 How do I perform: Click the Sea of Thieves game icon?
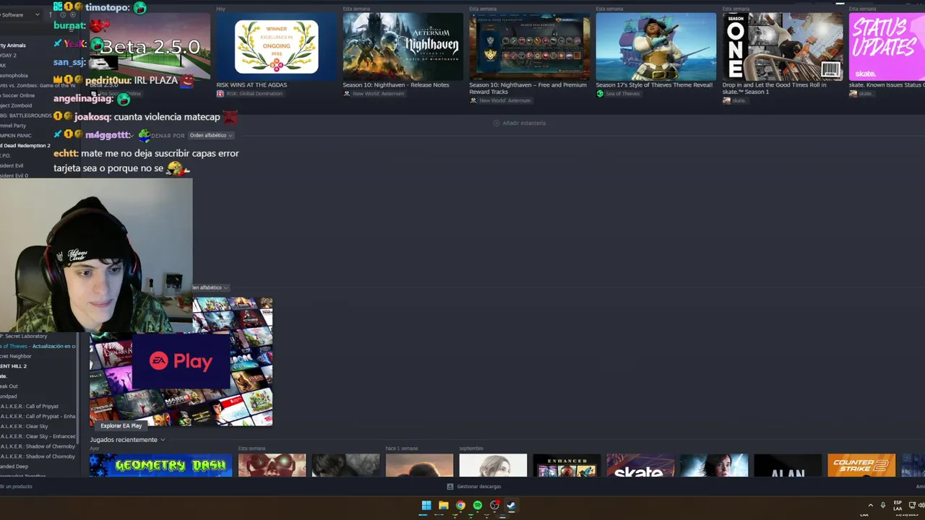tap(599, 94)
